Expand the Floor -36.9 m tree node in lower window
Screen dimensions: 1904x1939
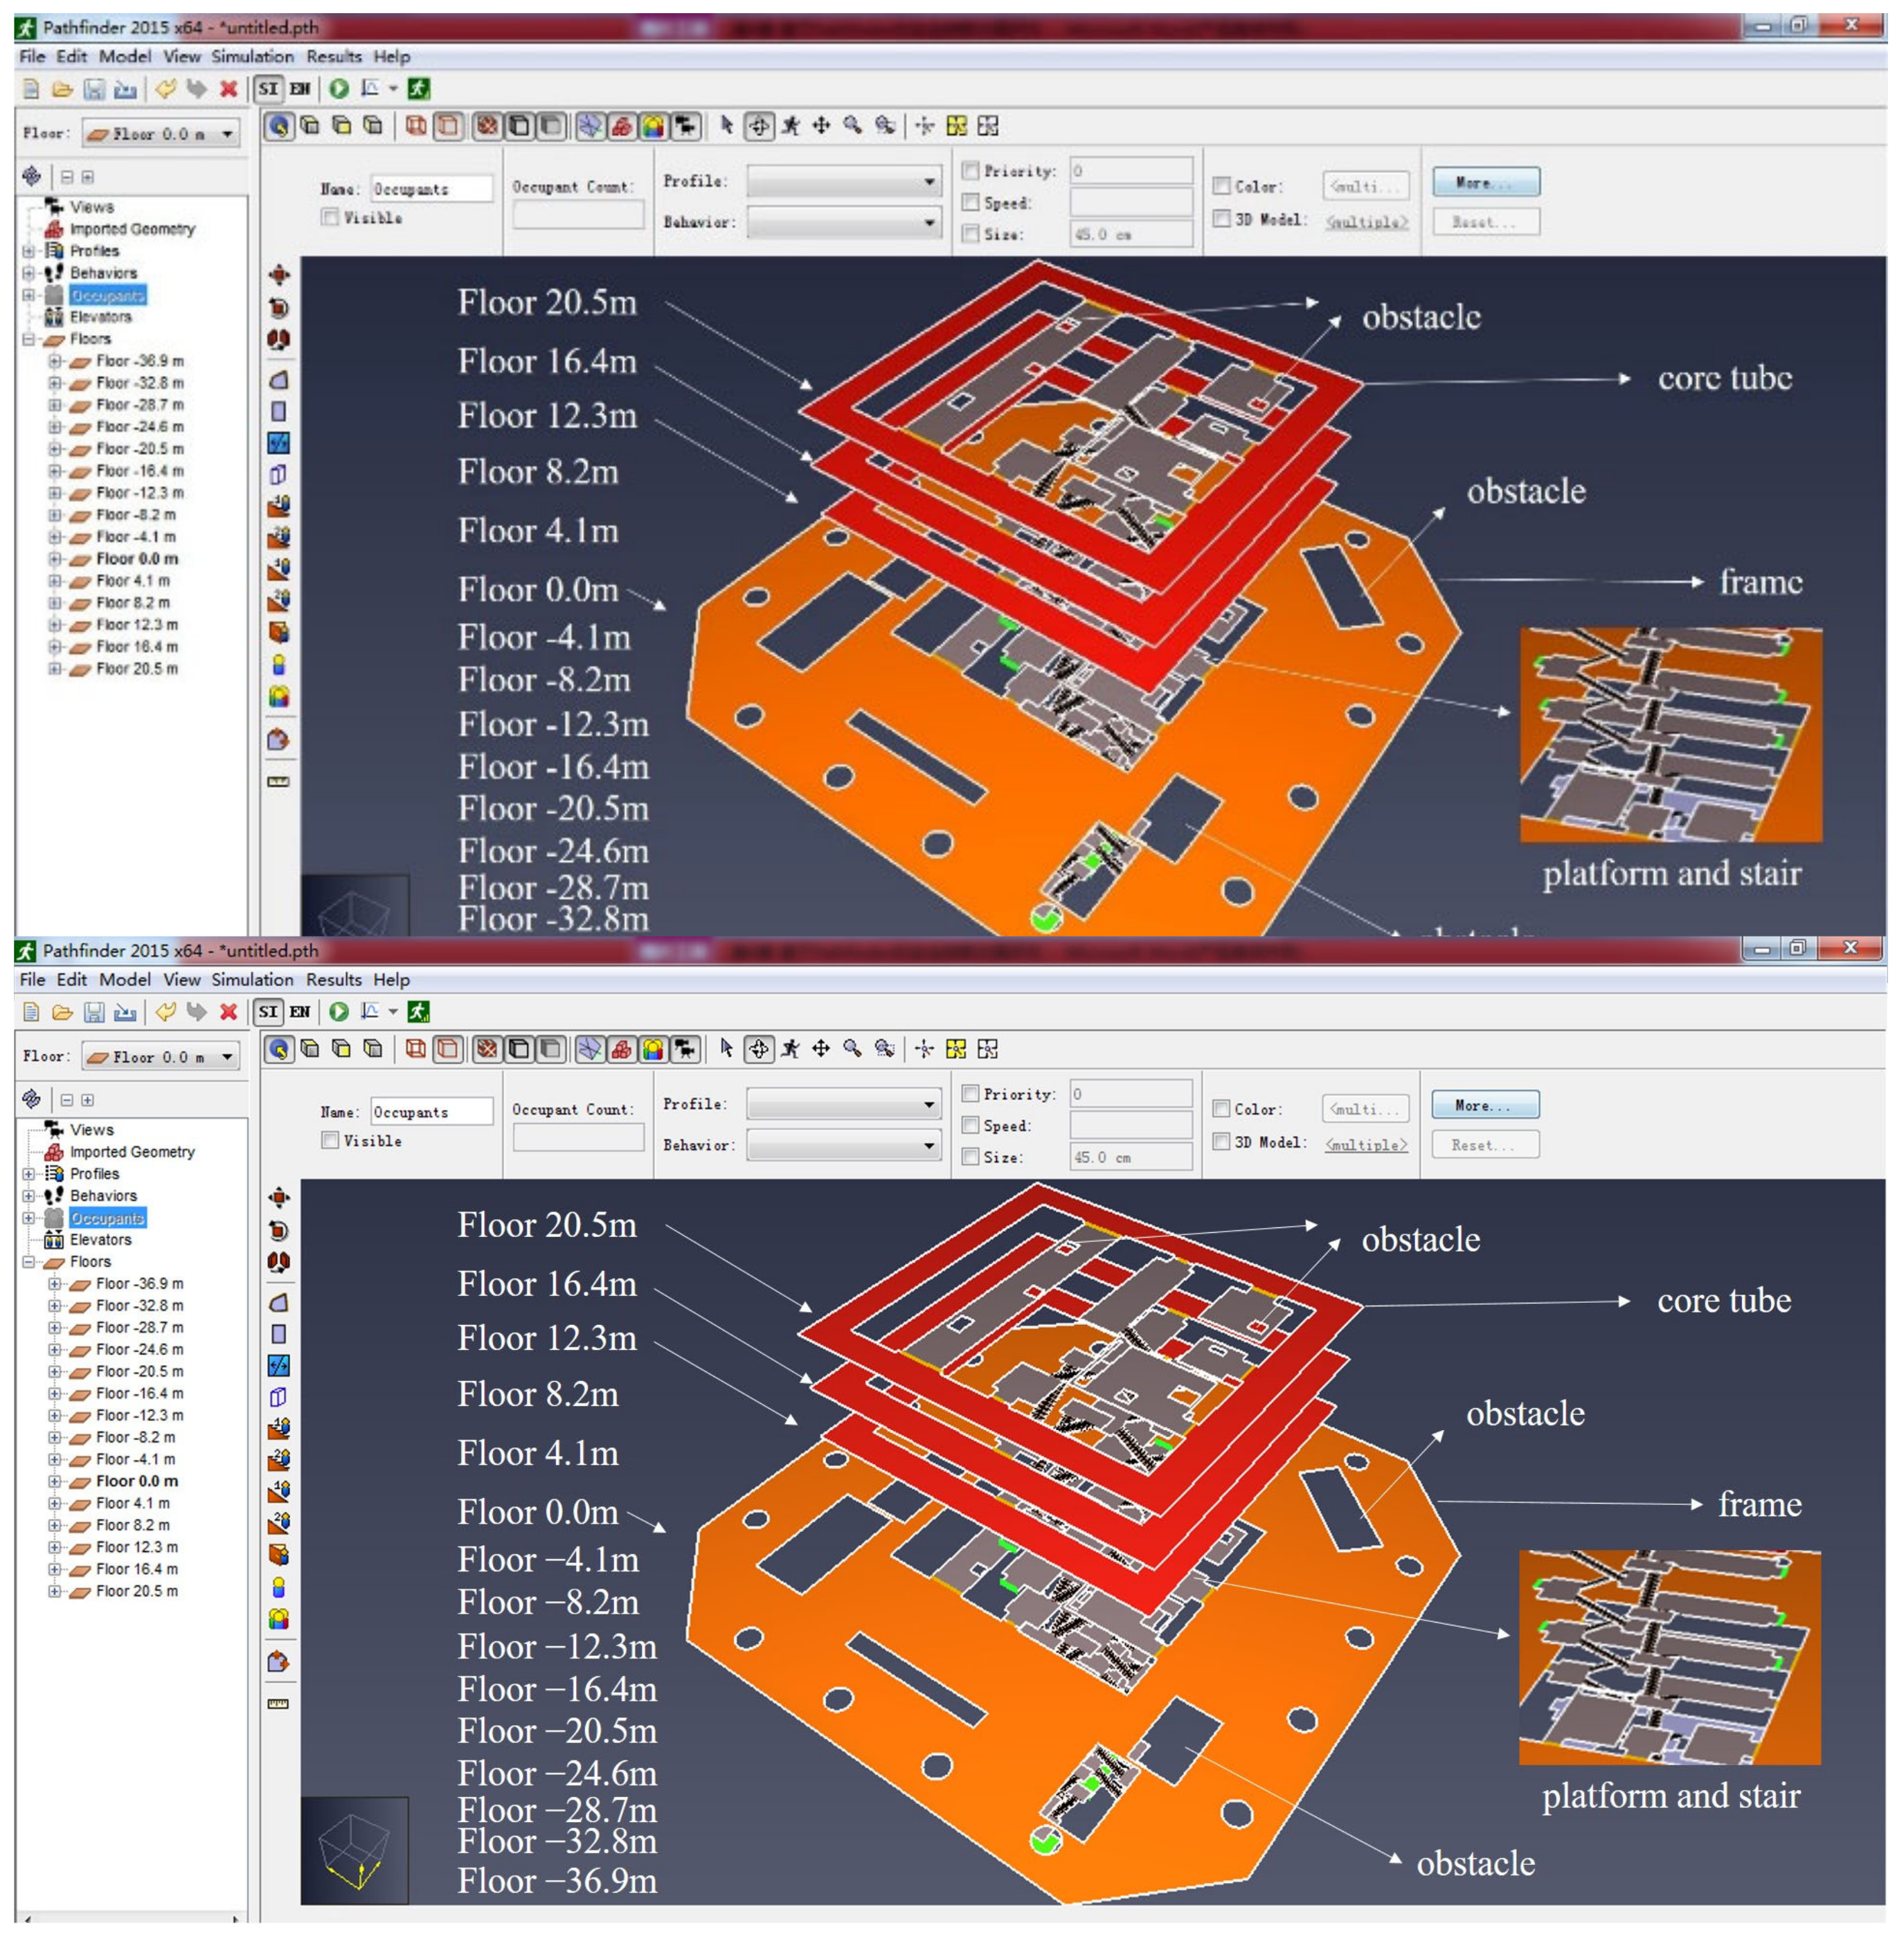pos(55,1283)
